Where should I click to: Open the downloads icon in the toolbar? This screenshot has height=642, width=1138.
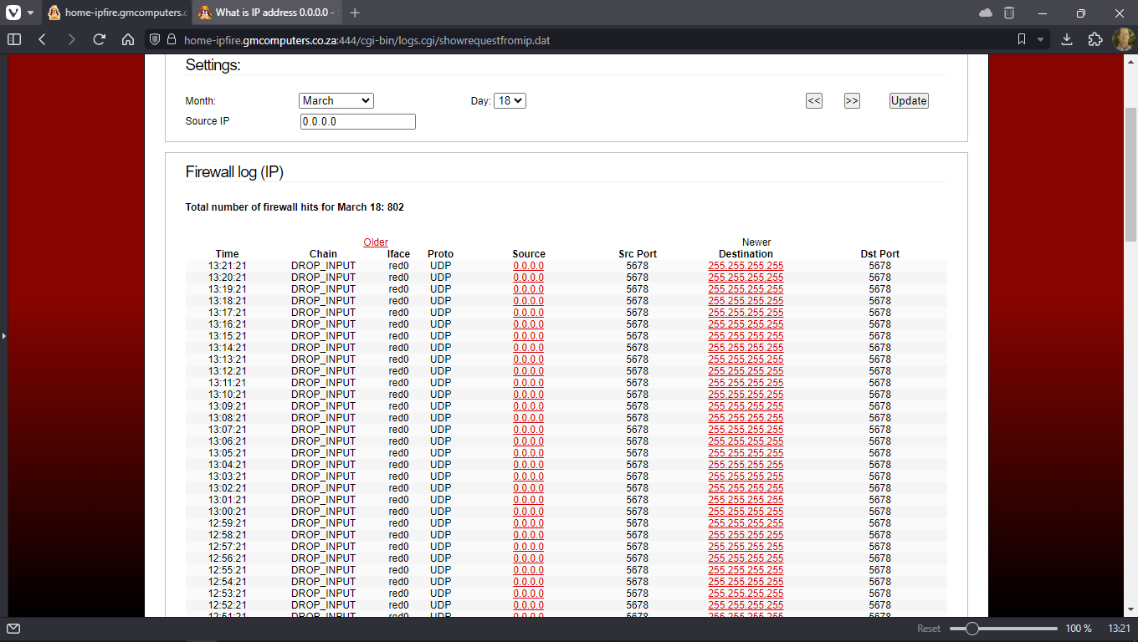[1067, 39]
